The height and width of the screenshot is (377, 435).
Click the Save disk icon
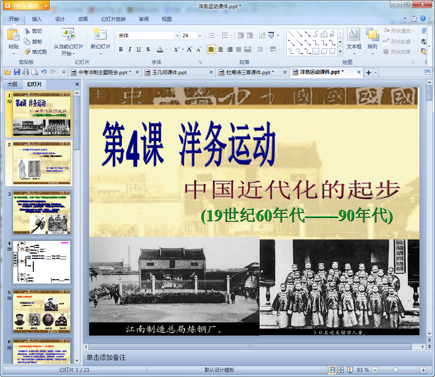[17, 72]
